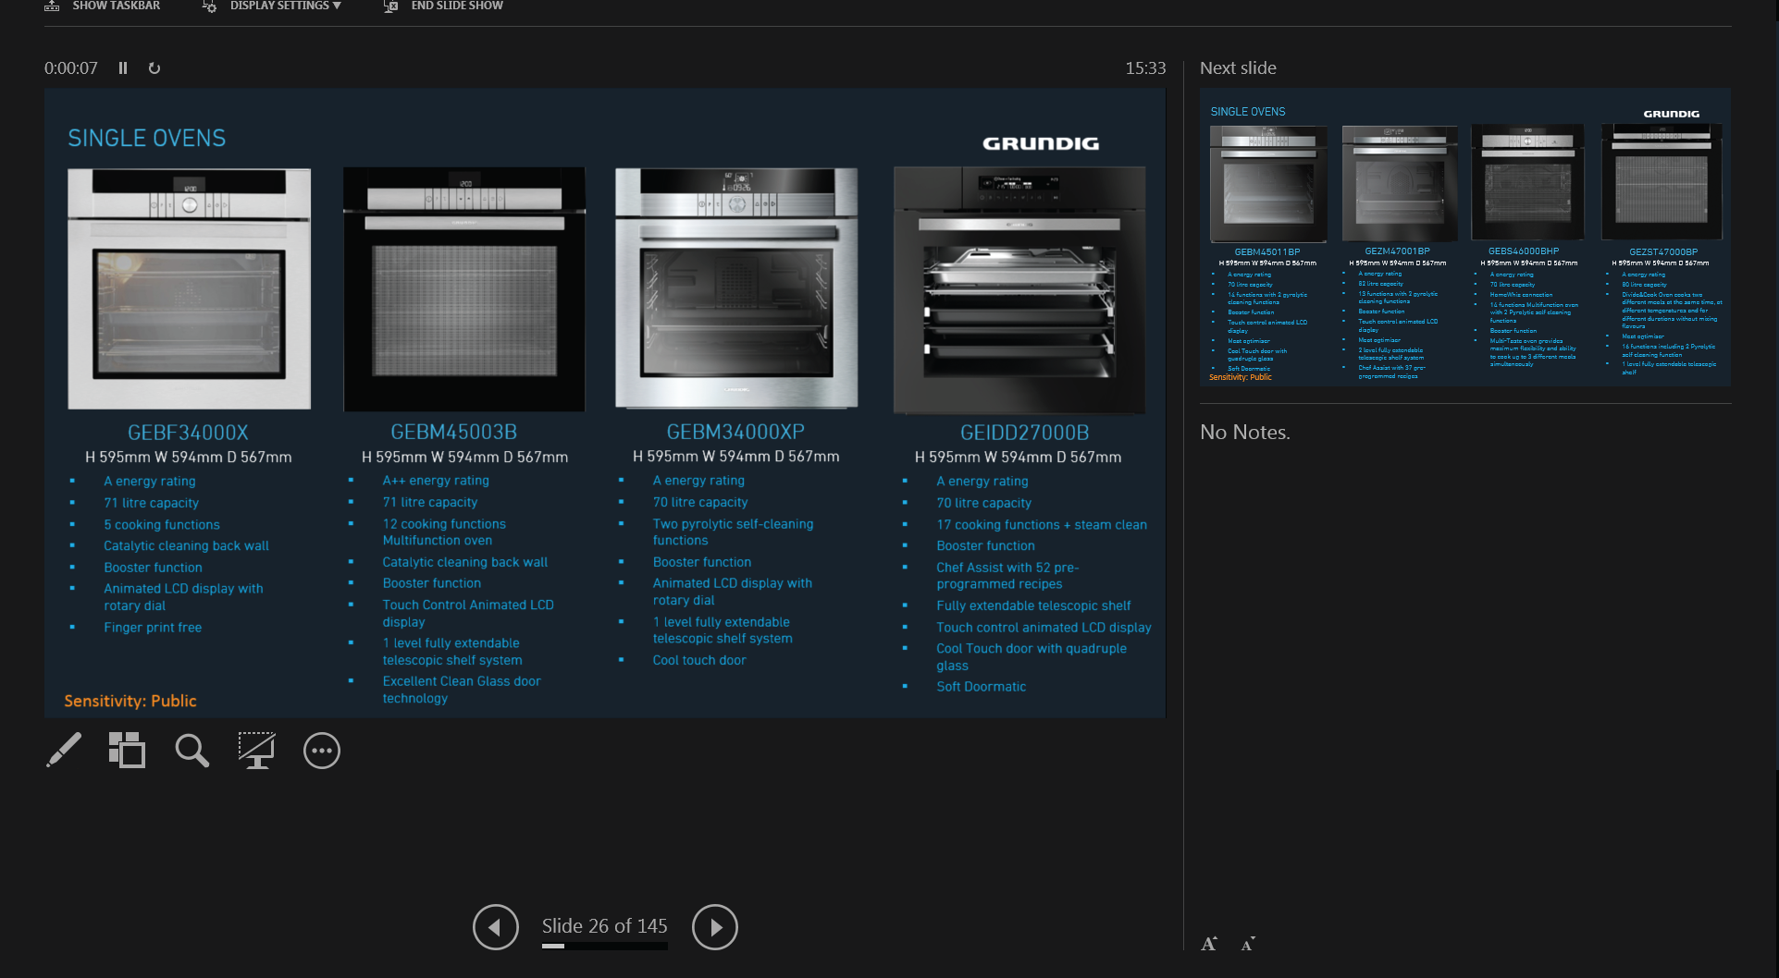The image size is (1779, 978).
Task: Return to the previous slide arrow
Action: click(x=496, y=927)
